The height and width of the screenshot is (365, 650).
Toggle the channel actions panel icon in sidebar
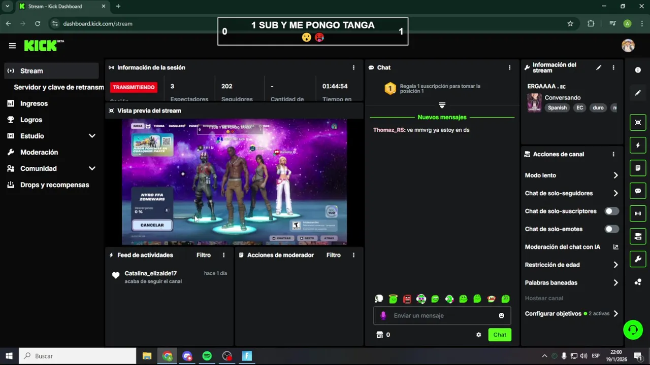[638, 236]
